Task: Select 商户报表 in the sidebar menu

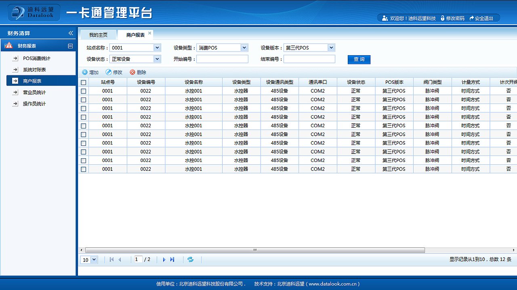Action: pos(41,81)
